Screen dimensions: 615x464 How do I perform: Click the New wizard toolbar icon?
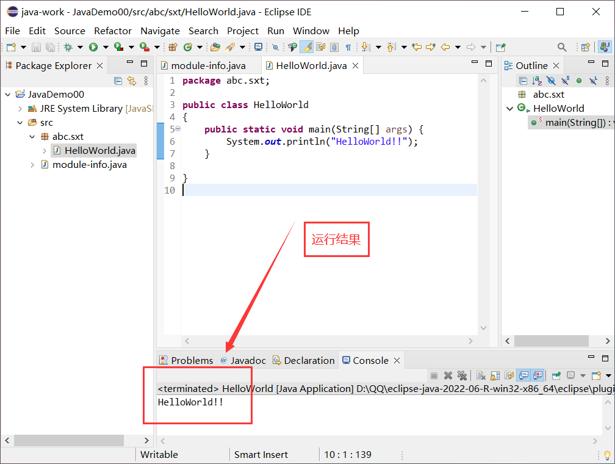pos(11,48)
